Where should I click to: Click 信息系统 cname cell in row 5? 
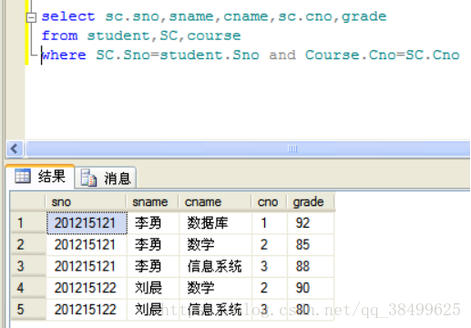tap(216, 309)
